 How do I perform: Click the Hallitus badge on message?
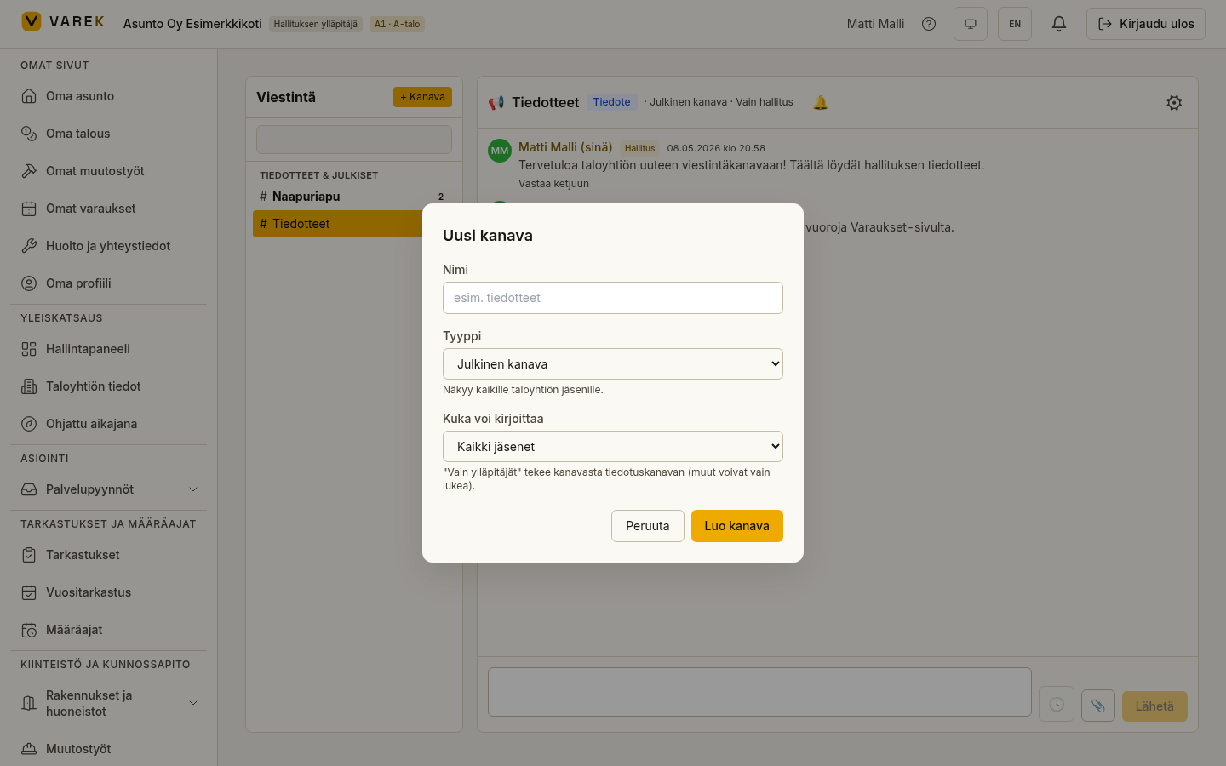[x=639, y=148]
